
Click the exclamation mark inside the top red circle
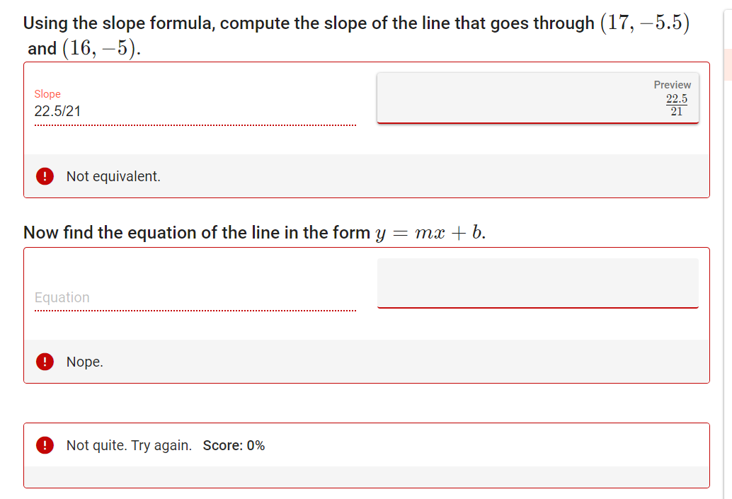(x=45, y=176)
